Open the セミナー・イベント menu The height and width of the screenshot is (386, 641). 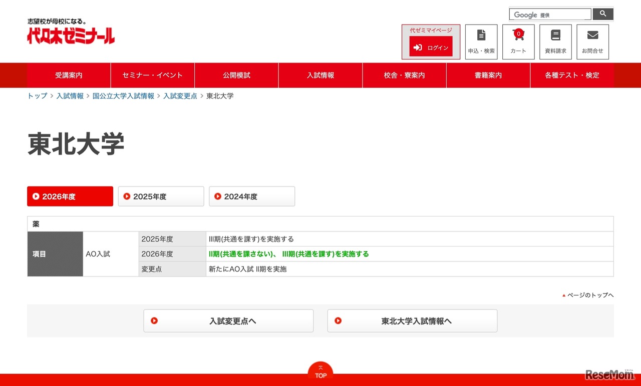click(153, 75)
